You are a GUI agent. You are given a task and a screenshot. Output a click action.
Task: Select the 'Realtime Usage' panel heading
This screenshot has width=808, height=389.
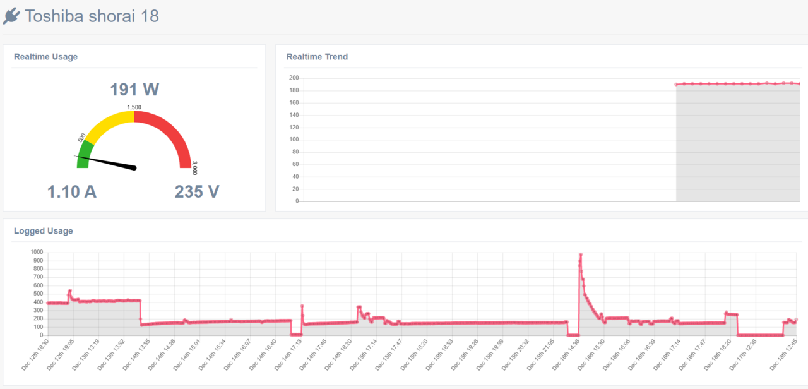pos(45,57)
